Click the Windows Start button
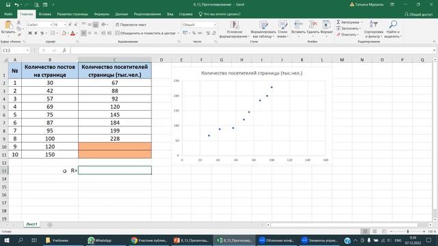 click(6, 240)
